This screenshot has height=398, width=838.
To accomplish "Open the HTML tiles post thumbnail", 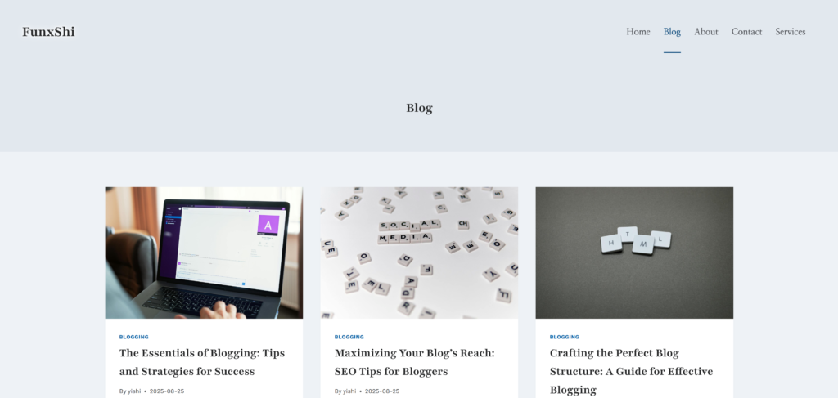I will pyautogui.click(x=634, y=253).
